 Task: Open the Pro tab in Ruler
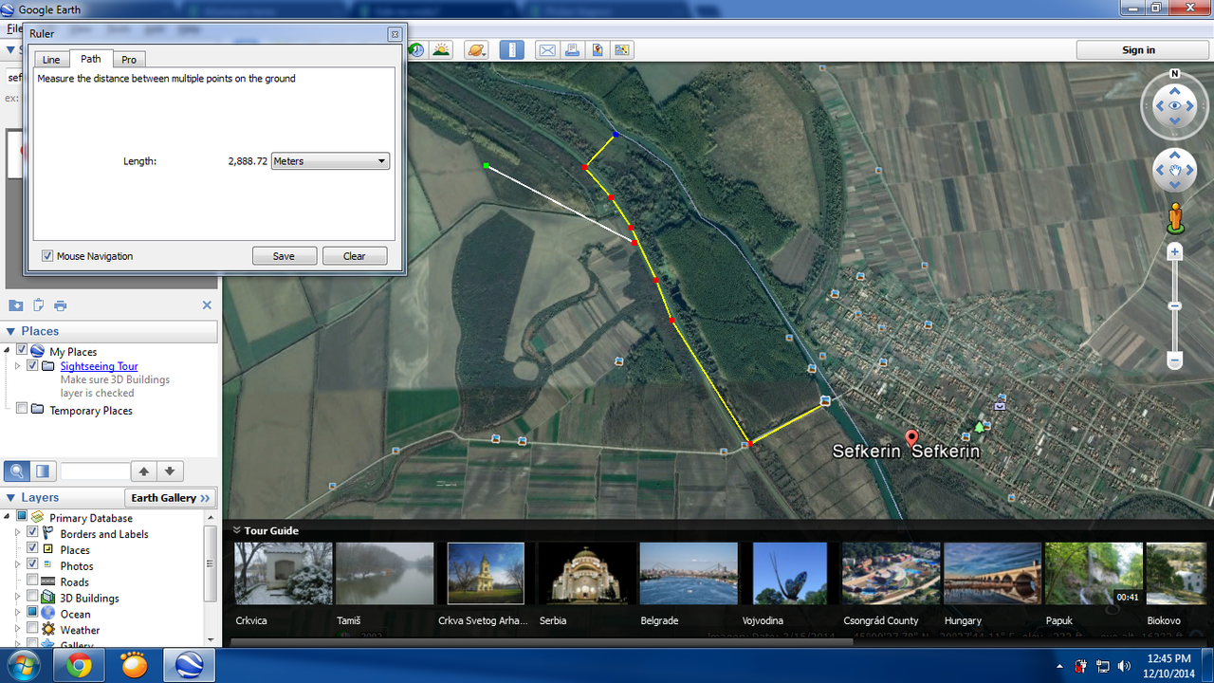pos(129,60)
